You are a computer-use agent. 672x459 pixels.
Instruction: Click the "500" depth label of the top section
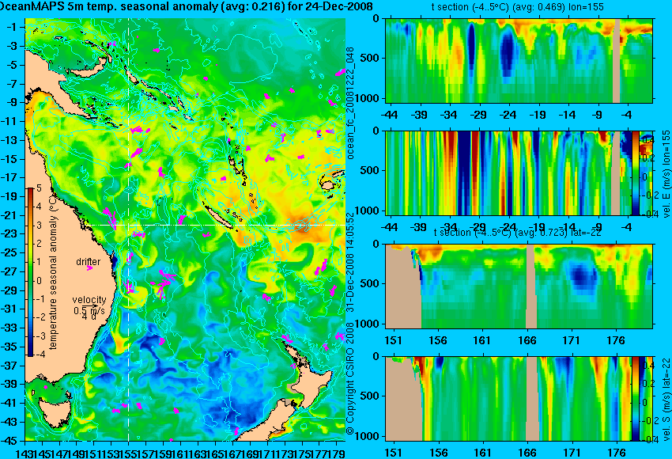pos(371,58)
